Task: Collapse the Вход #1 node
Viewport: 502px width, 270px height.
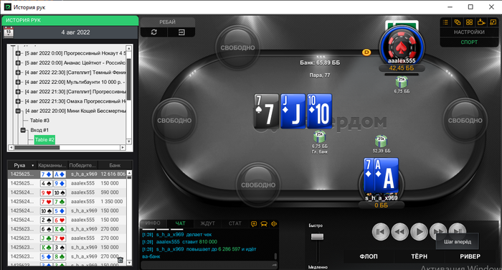Action: point(23,130)
